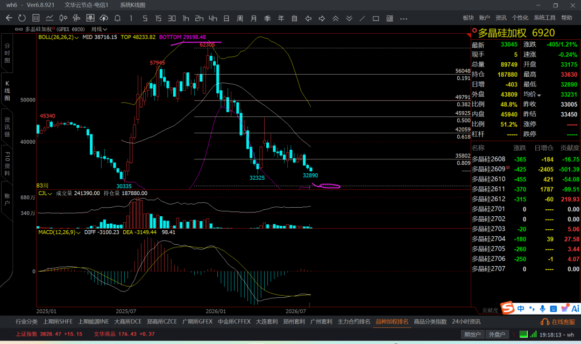Click the 32890 low price label
Screen dimensions: 581x344
[310, 175]
